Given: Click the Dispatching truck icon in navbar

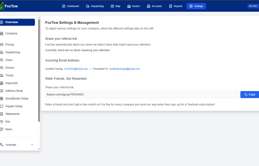Looking at the screenshot, I should (x=88, y=6).
